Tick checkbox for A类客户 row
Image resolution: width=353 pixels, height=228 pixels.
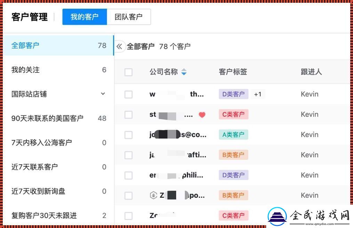[x=129, y=135]
